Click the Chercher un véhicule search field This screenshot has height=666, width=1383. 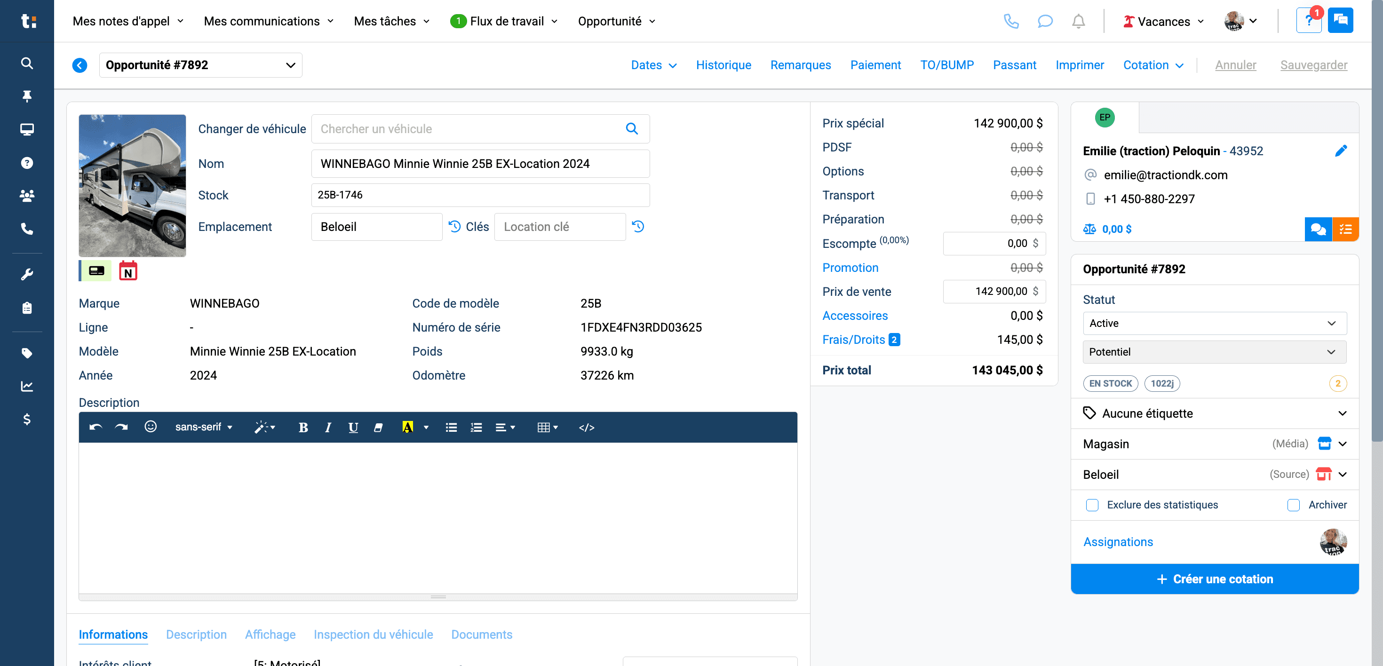tap(480, 129)
